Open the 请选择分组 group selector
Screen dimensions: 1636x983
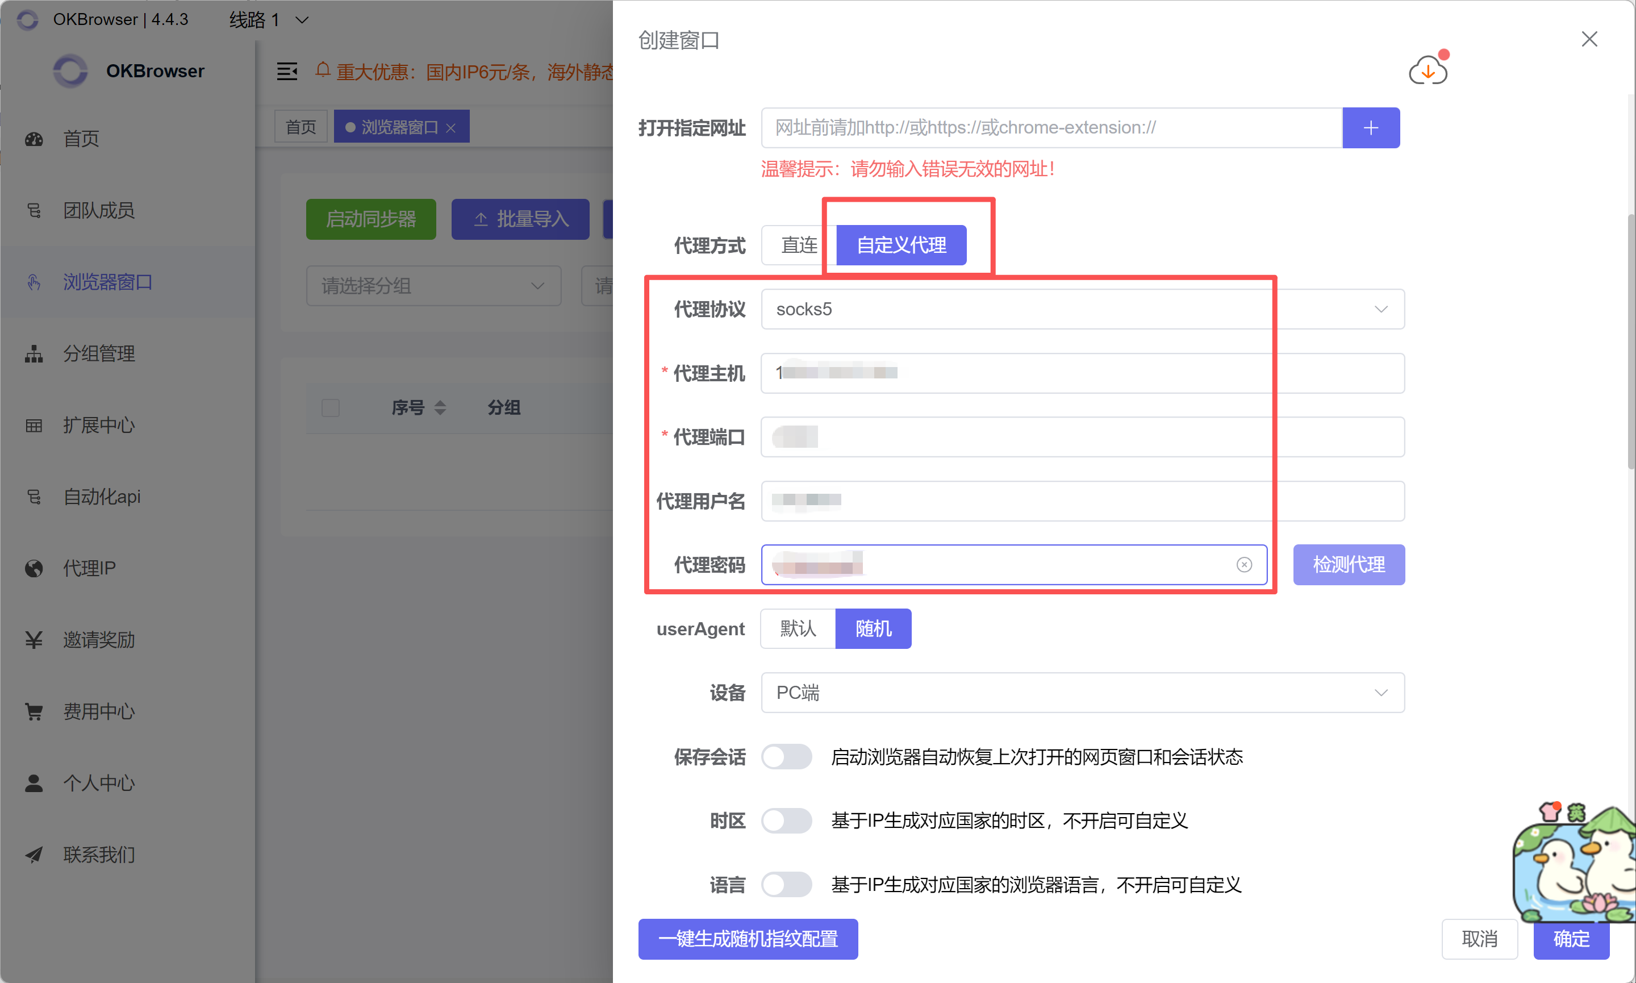433,285
